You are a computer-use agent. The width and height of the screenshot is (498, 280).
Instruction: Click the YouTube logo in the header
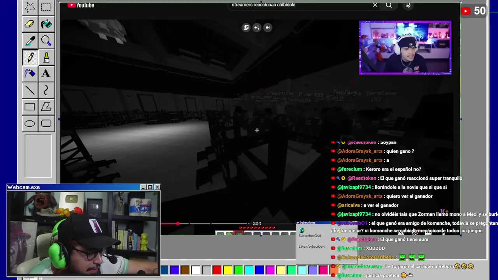(81, 5)
